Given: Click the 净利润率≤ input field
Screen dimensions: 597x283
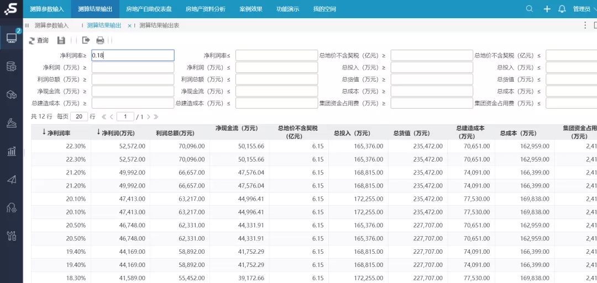Looking at the screenshot, I should click(x=276, y=56).
